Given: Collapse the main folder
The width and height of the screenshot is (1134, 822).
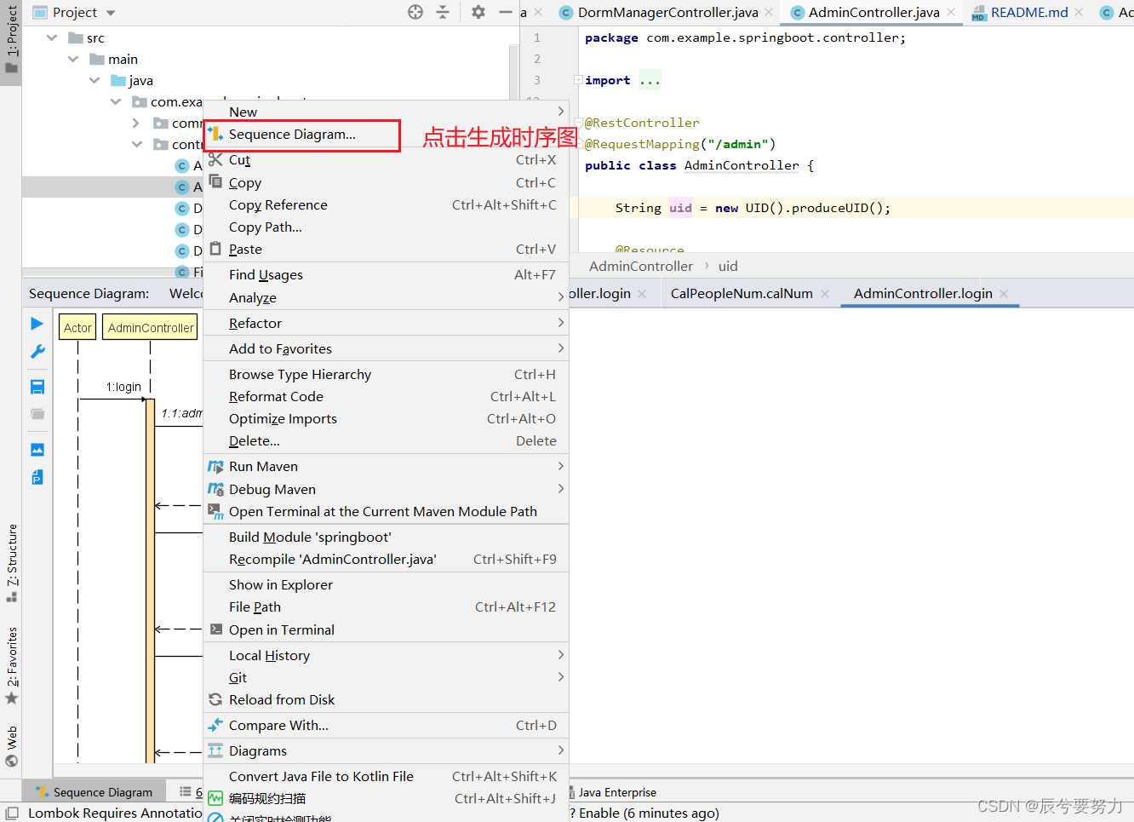Looking at the screenshot, I should click(x=73, y=59).
